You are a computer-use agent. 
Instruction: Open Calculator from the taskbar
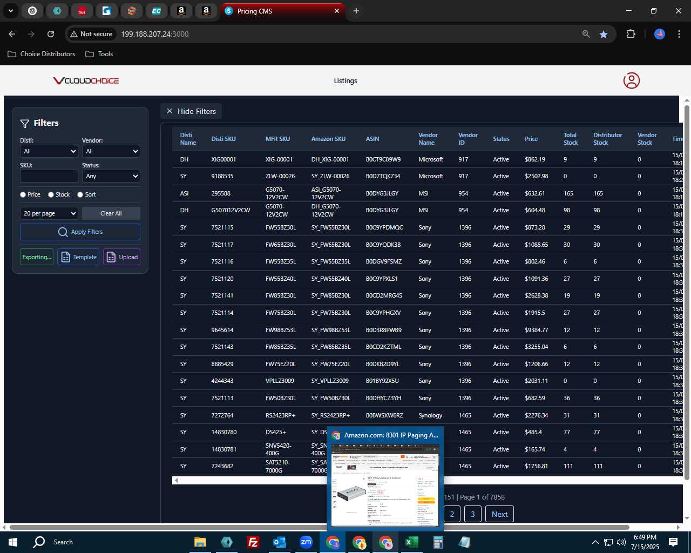(438, 542)
